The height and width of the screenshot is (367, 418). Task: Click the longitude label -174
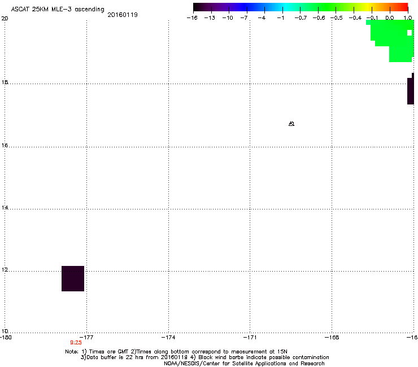(x=168, y=338)
